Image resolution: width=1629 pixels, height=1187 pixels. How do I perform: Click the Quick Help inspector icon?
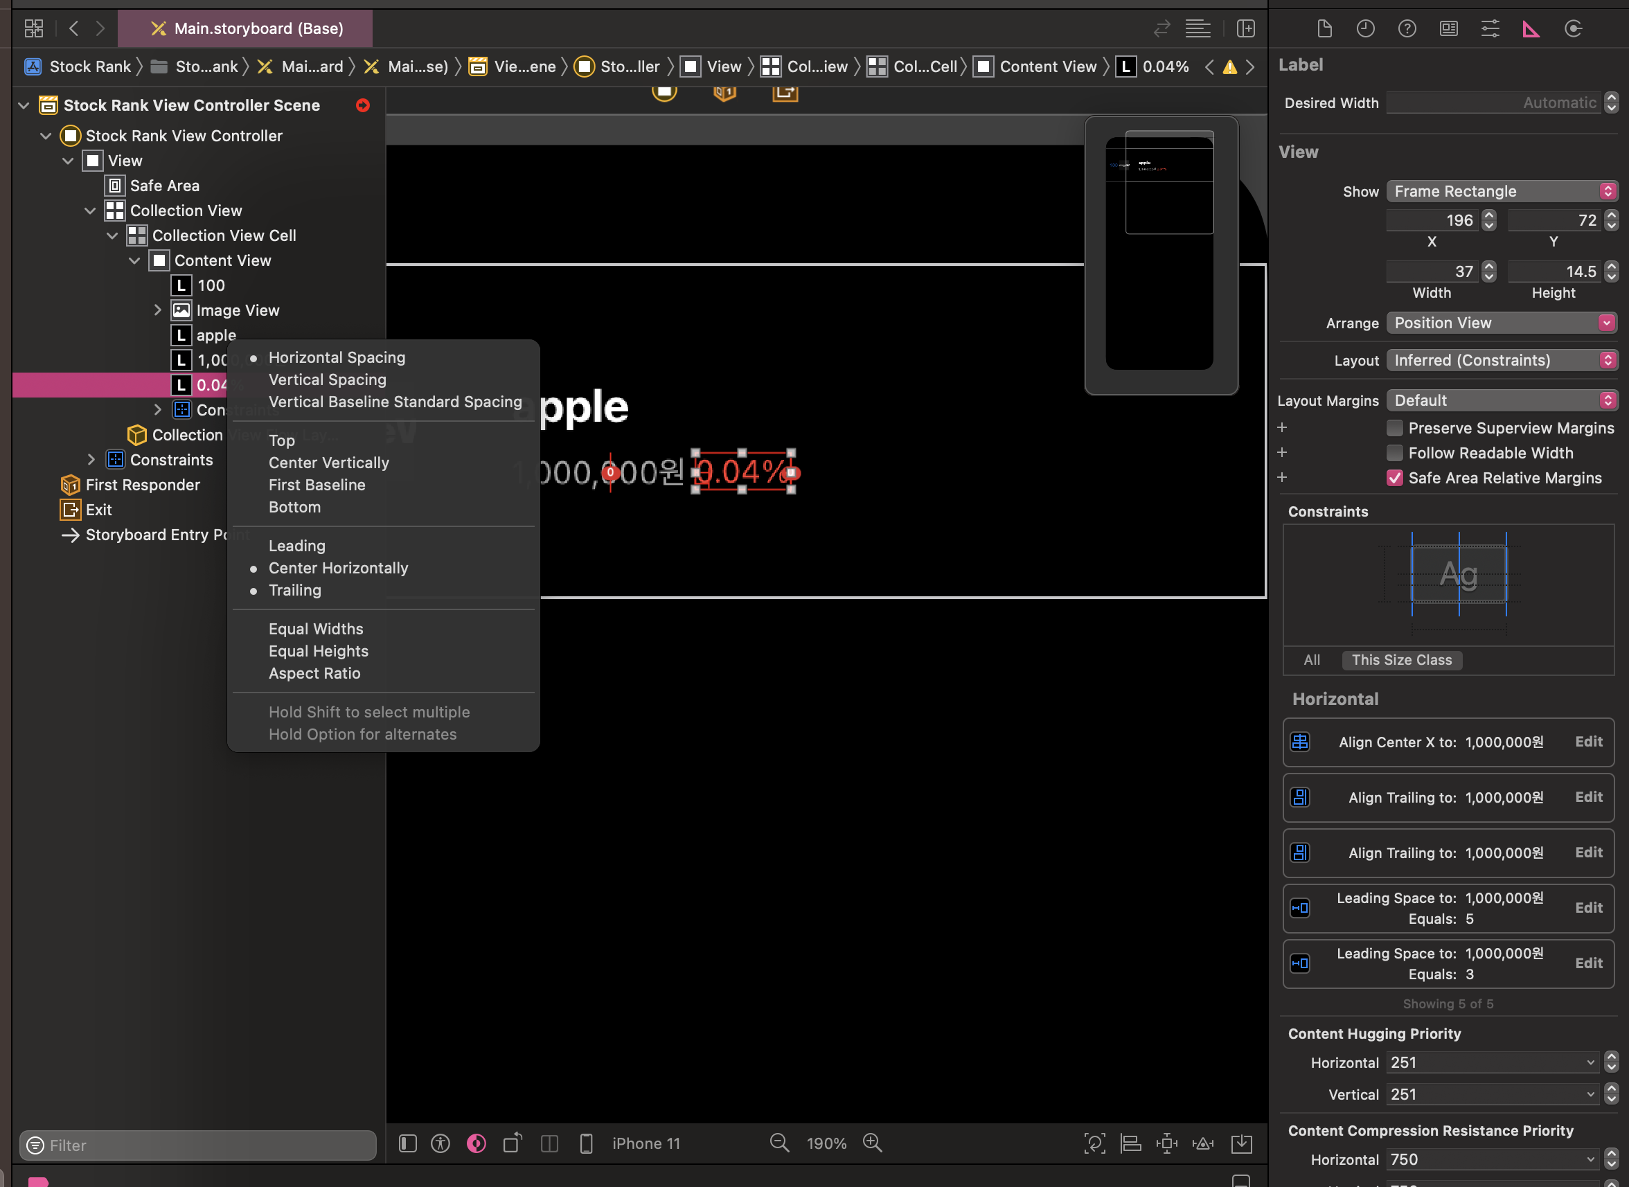tap(1406, 29)
